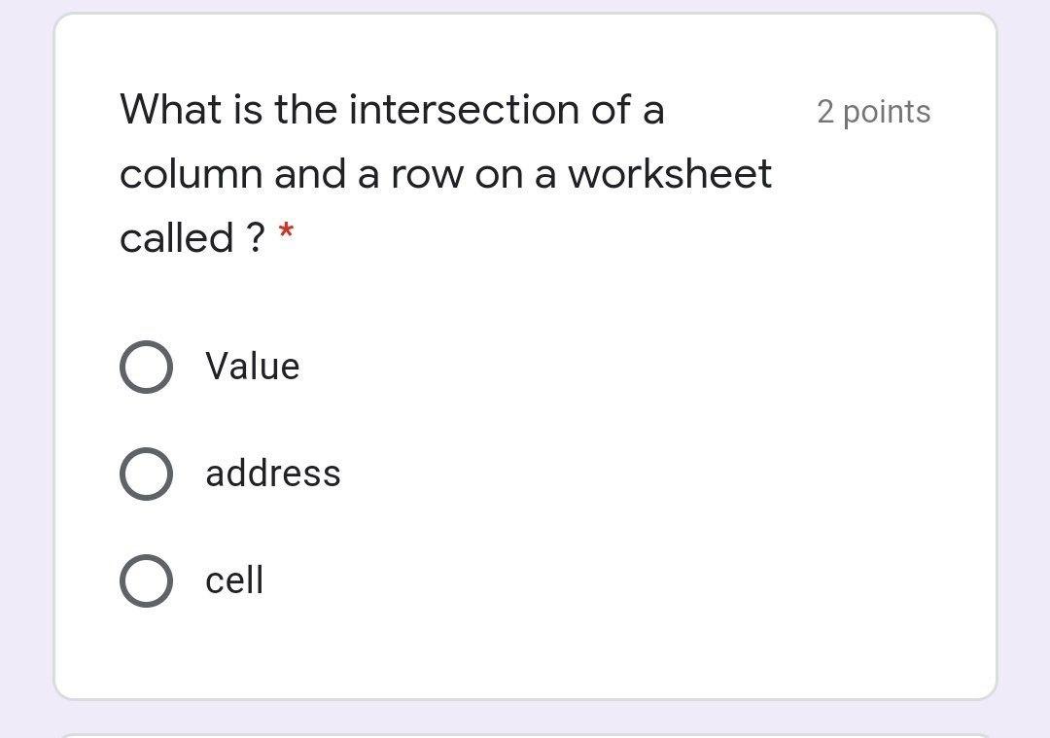The image size is (1050, 738).
Task: Click the blank area beneath cell option
Action: [525, 651]
